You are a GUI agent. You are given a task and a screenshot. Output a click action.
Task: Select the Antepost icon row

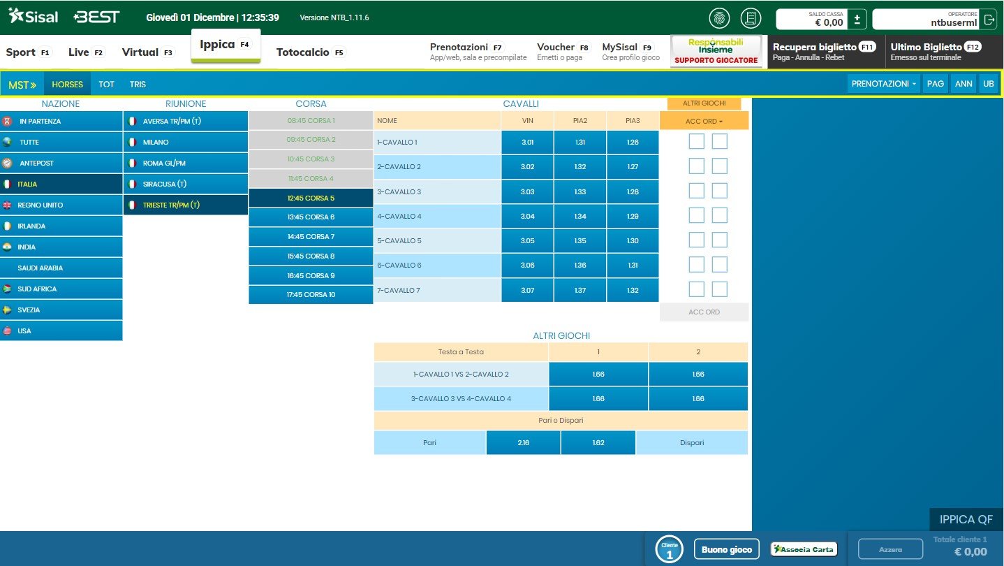61,163
